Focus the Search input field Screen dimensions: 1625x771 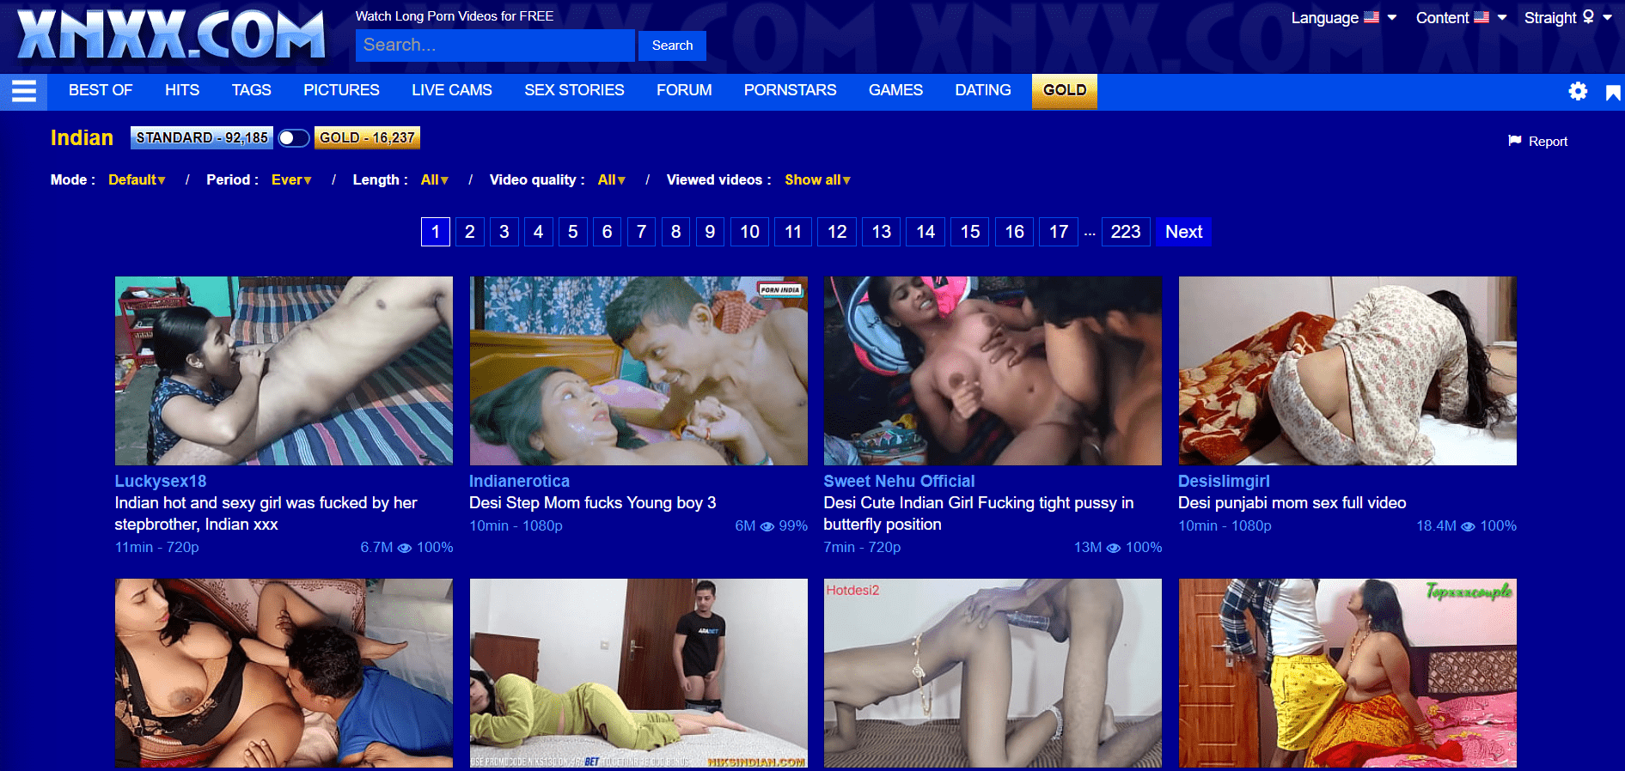pyautogui.click(x=495, y=46)
